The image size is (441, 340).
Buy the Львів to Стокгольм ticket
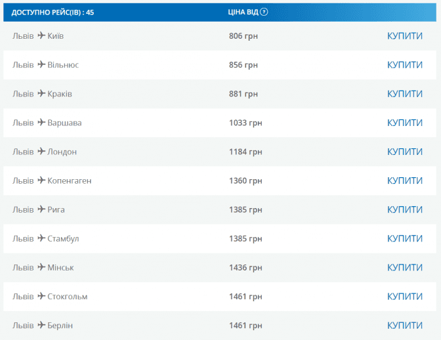point(404,297)
